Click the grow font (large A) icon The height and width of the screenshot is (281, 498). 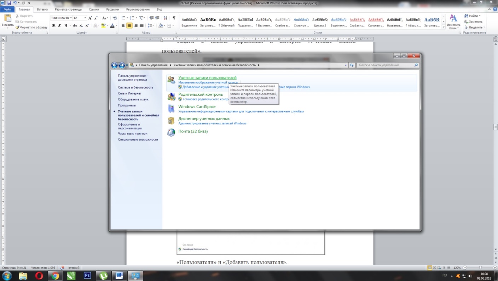[90, 18]
